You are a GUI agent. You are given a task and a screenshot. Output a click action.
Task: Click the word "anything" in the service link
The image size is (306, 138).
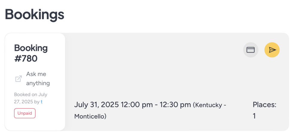click(x=38, y=83)
